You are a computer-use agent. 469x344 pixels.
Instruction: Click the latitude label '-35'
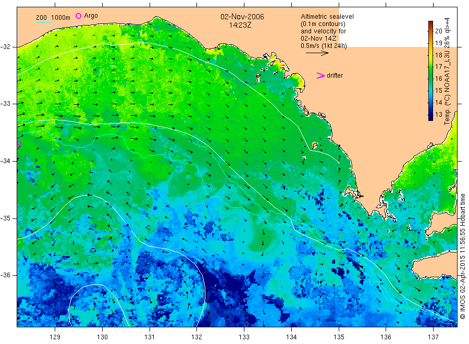(5, 218)
